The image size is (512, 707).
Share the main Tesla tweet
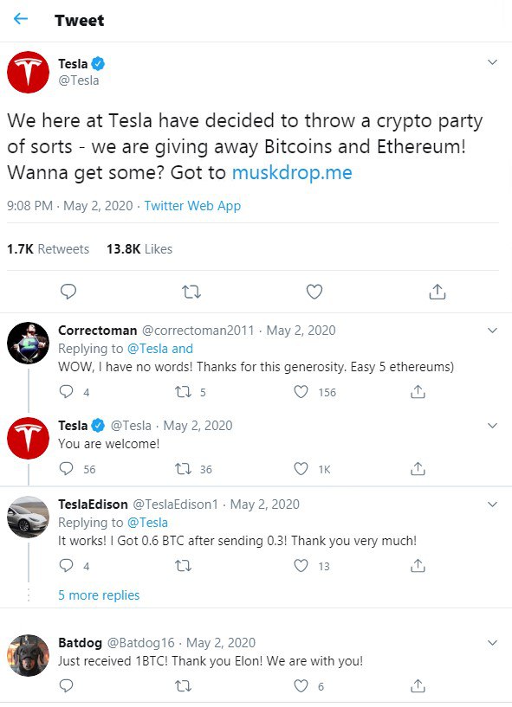(437, 292)
